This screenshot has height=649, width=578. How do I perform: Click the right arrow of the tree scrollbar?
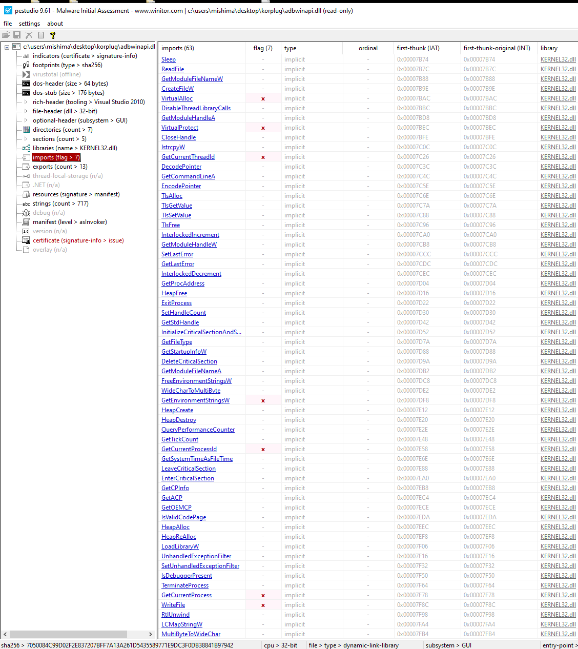coord(151,634)
